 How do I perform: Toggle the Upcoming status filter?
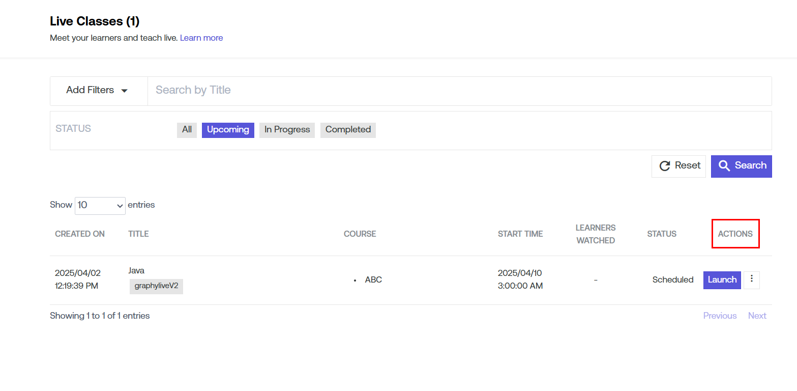[x=228, y=130]
